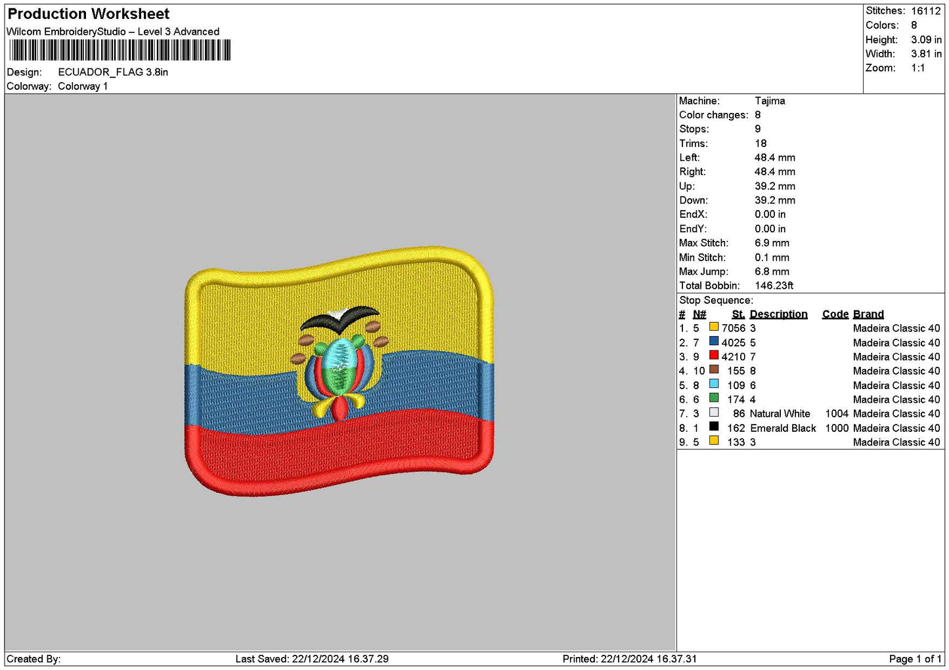Screen dimensions: 949x670
Task: Click 'Madeira Classic 40' in row 1
Action: coord(896,329)
